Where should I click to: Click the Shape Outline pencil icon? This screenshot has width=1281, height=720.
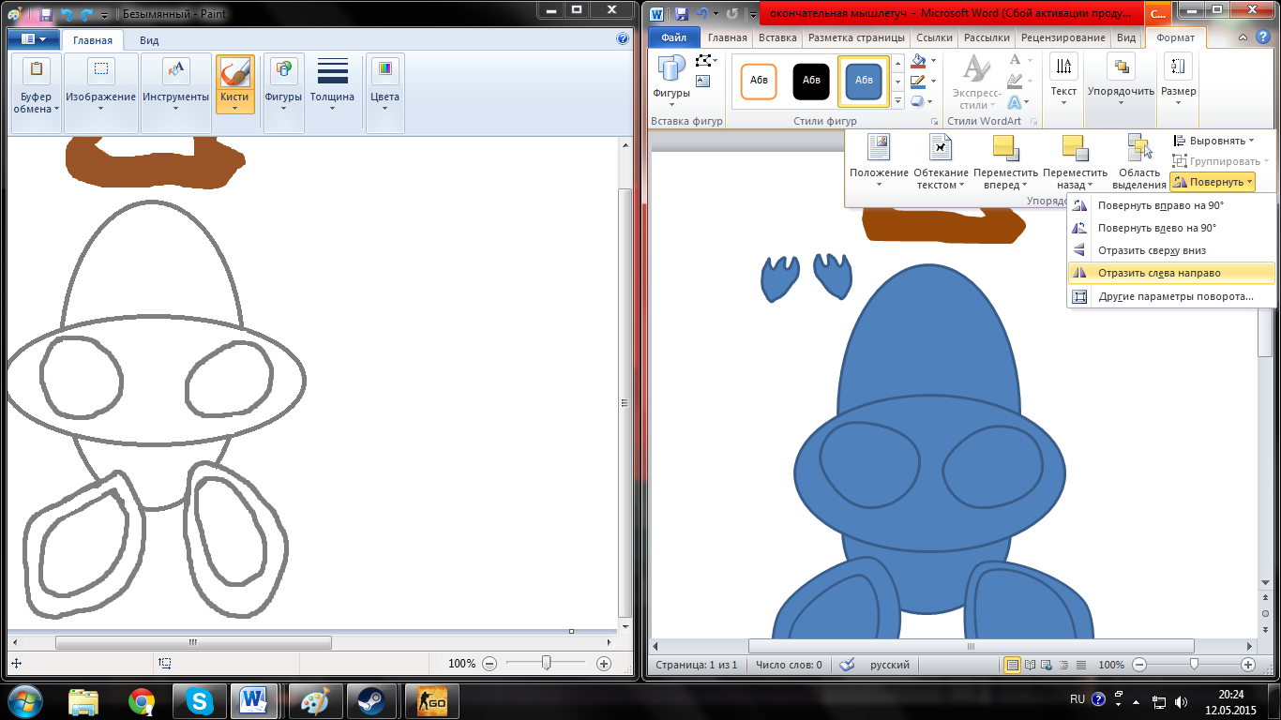coord(917,82)
